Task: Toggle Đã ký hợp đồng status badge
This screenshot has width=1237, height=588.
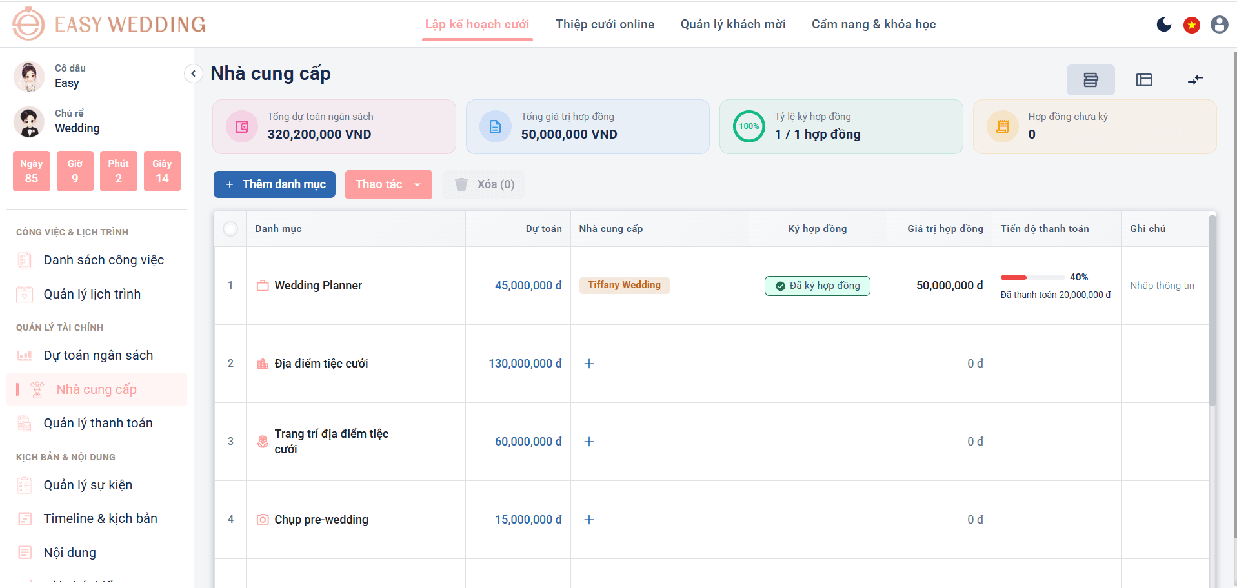Action: pos(818,286)
